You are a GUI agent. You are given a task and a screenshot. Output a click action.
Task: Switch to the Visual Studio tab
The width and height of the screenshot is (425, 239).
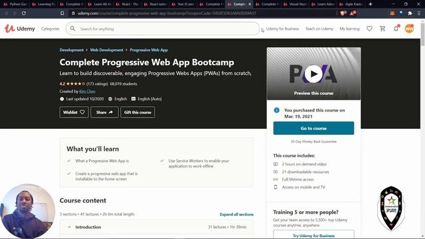point(296,4)
